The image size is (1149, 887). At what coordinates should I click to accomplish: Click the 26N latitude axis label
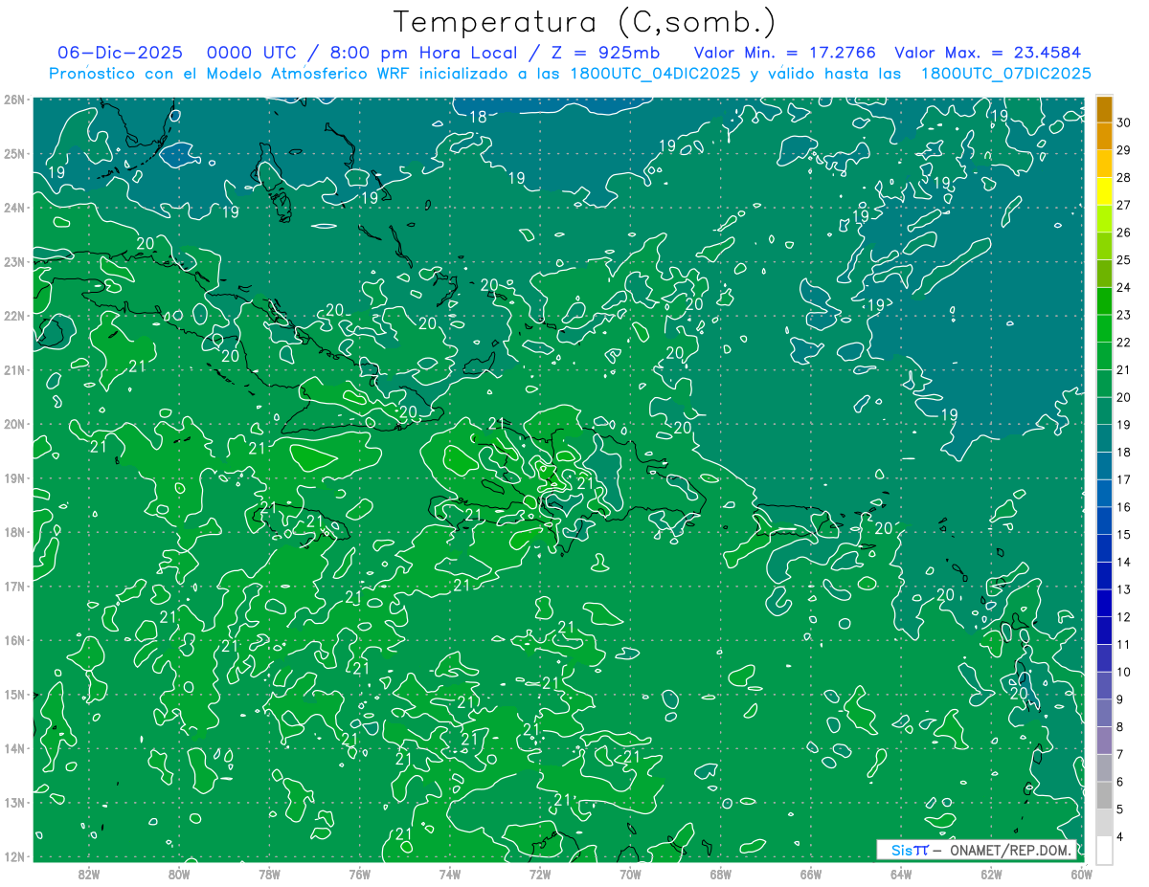click(x=14, y=100)
